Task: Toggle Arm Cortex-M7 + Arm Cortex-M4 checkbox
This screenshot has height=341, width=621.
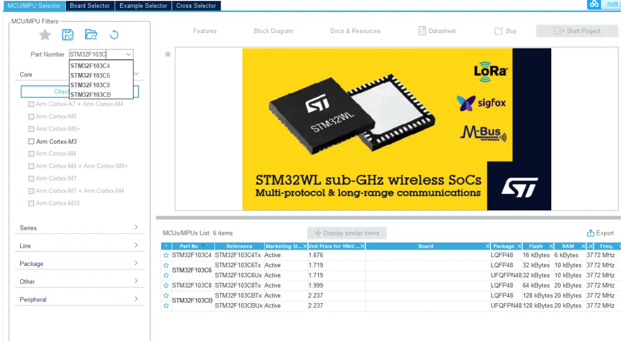Action: [31, 191]
